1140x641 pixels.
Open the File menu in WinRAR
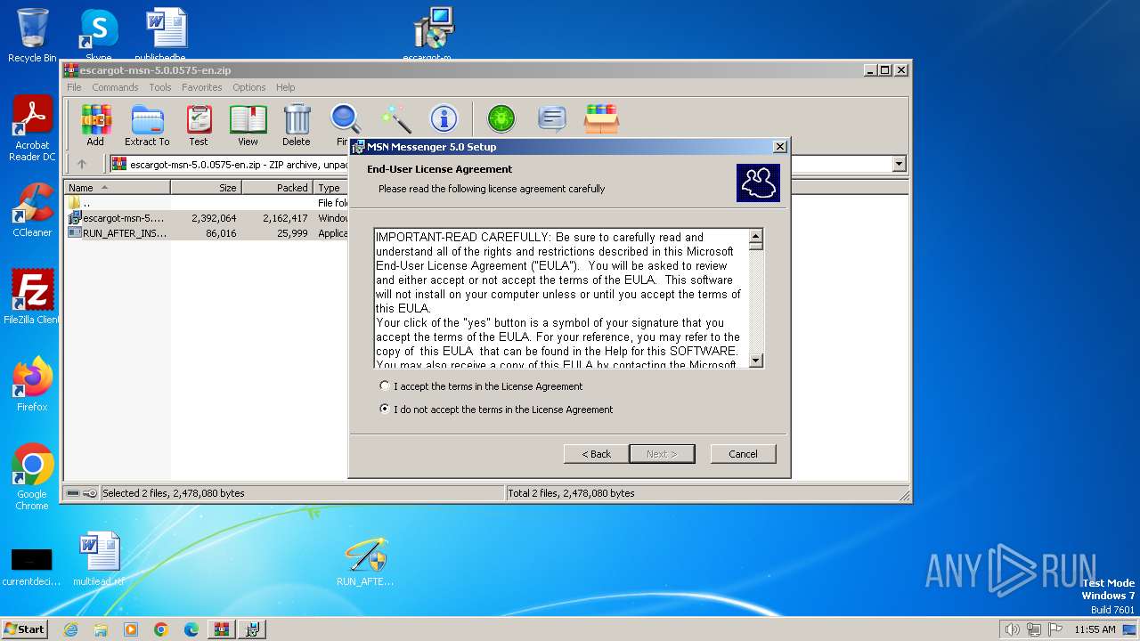[x=74, y=87]
